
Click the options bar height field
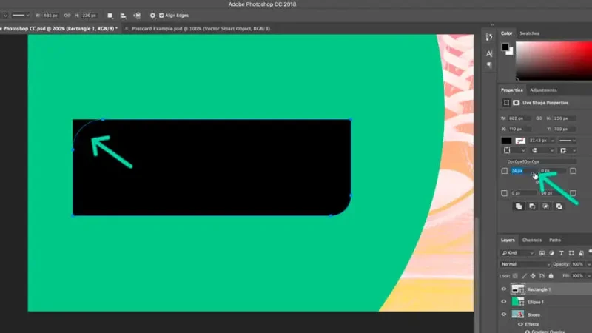[89, 16]
